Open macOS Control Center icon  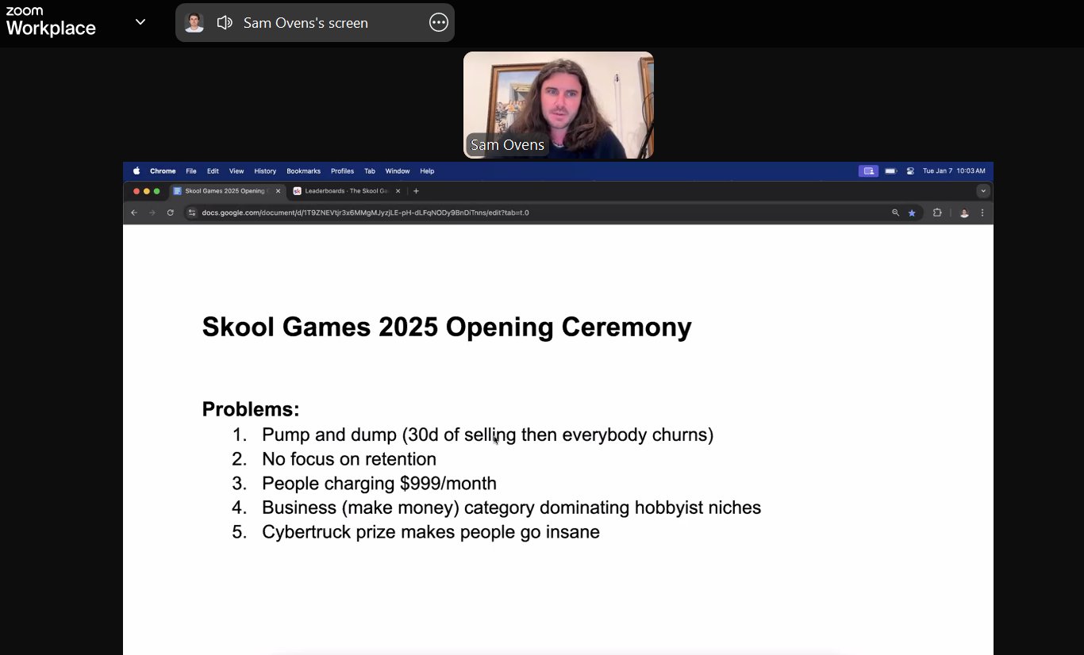(910, 171)
